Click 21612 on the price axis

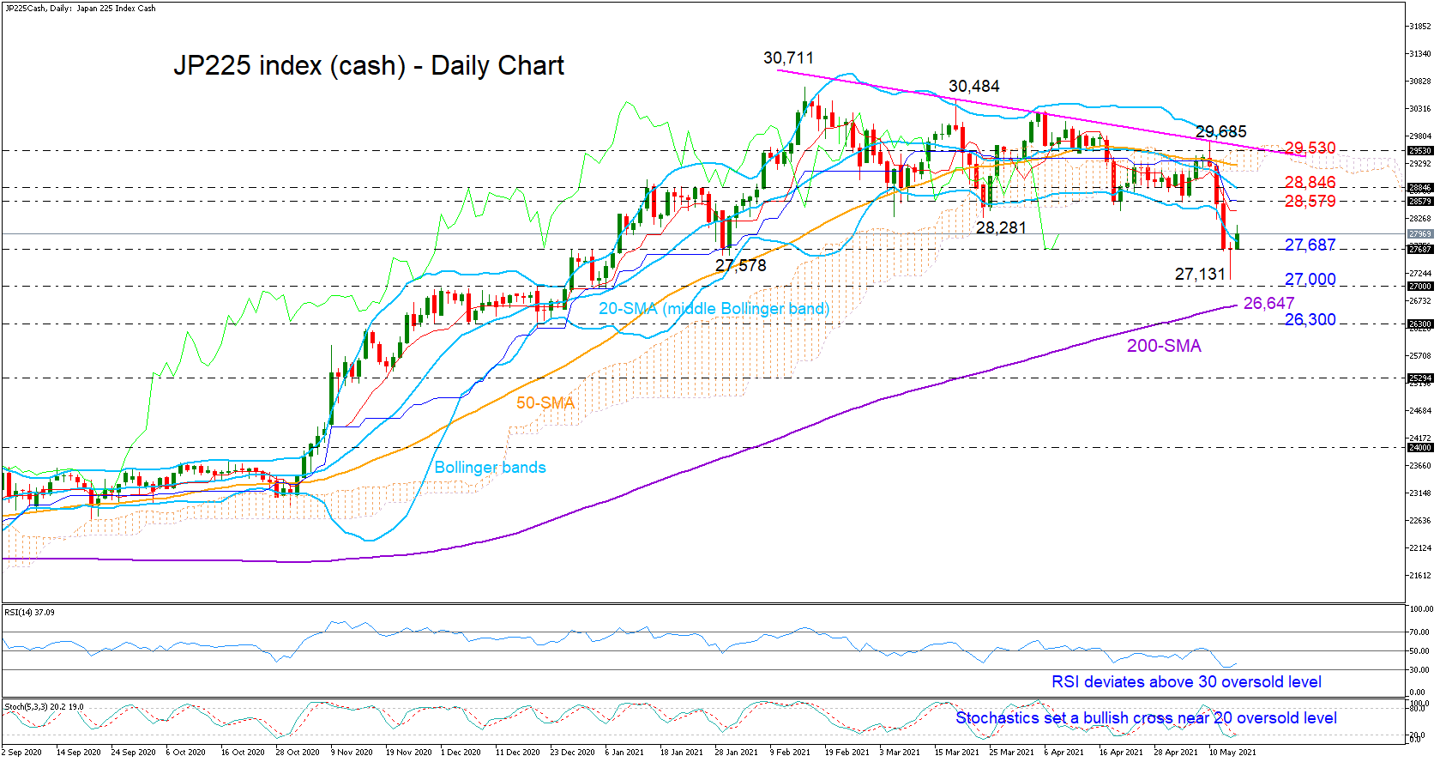(1419, 576)
